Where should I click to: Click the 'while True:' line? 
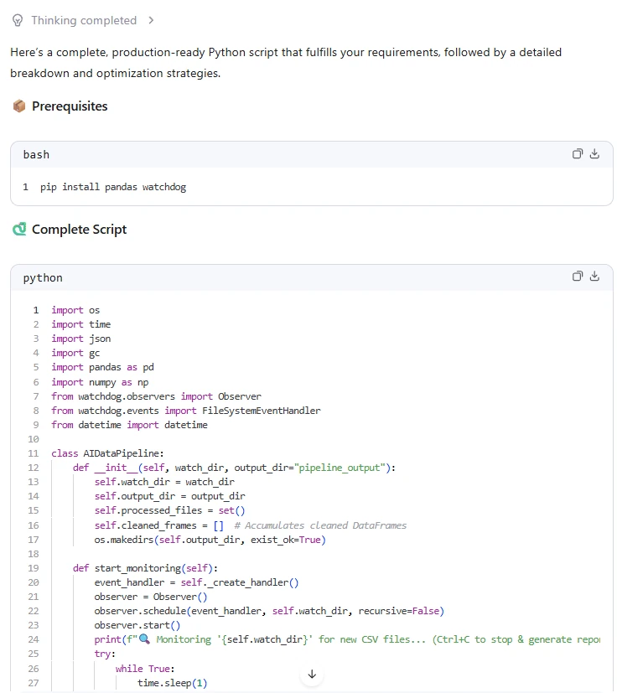145,668
